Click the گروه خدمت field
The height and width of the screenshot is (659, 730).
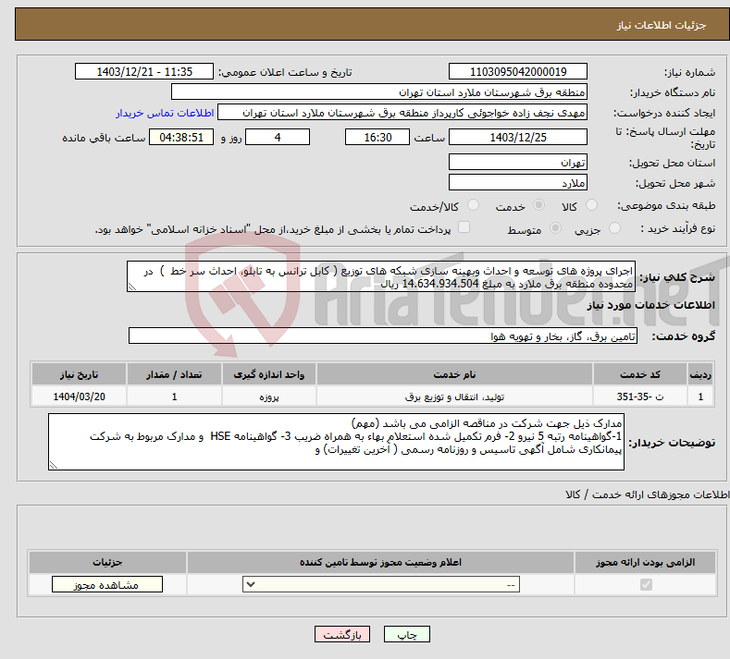383,336
